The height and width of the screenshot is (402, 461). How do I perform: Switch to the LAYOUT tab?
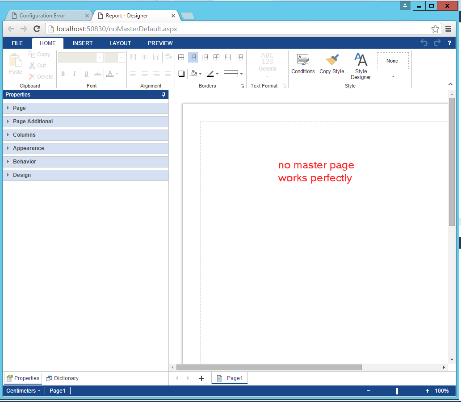[x=120, y=43]
